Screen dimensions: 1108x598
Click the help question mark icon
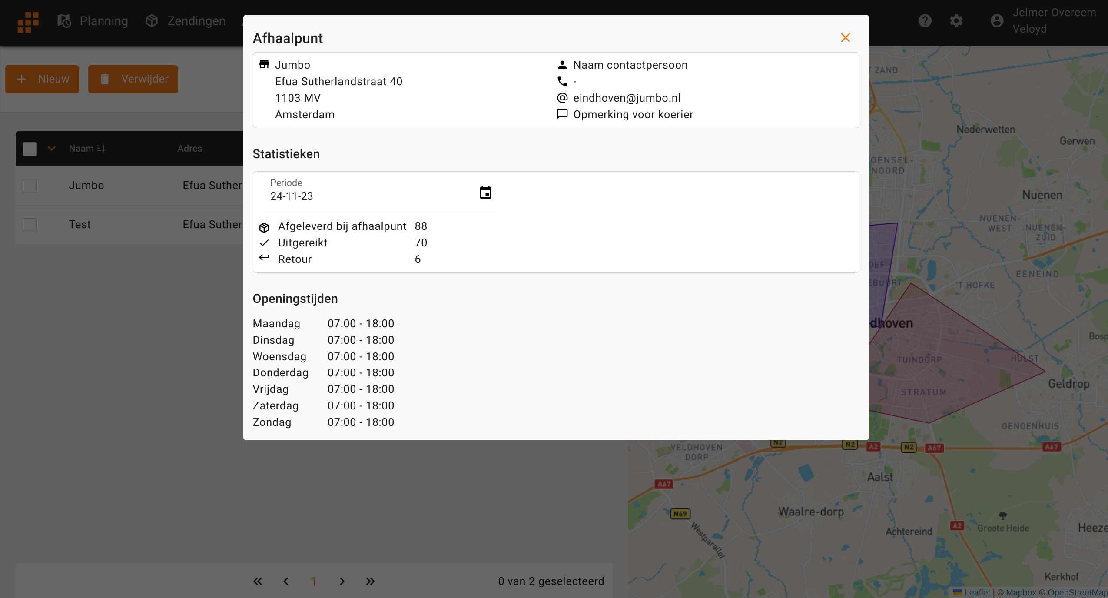pos(925,20)
